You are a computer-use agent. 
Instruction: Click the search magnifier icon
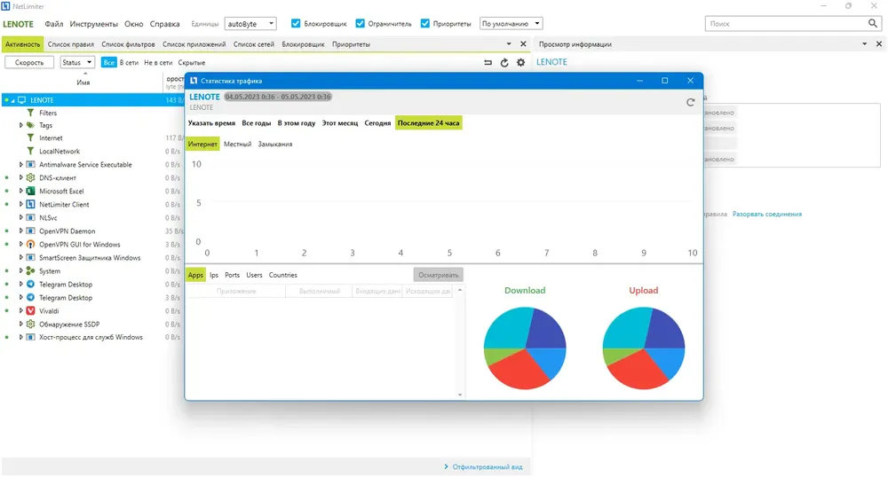(x=872, y=23)
